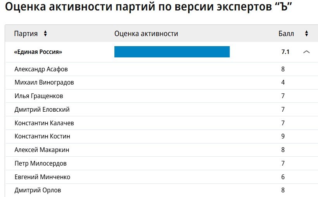This screenshot has width=318, height=197.
Task: Sort table by the Балл sort arrows
Action: [x=306, y=33]
